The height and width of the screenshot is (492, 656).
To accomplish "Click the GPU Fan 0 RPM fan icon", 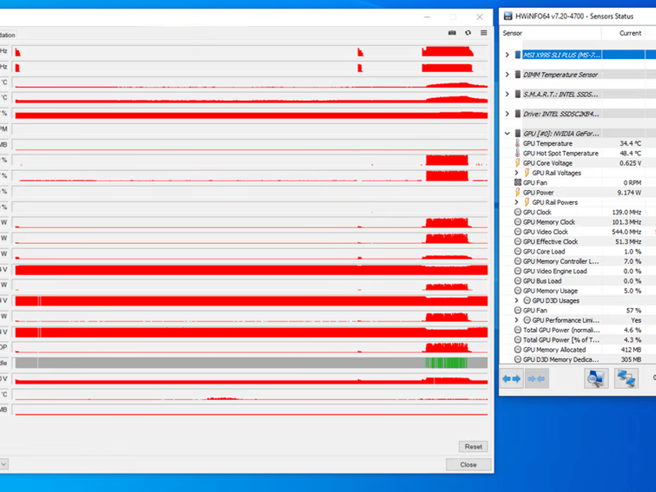I will coord(518,183).
